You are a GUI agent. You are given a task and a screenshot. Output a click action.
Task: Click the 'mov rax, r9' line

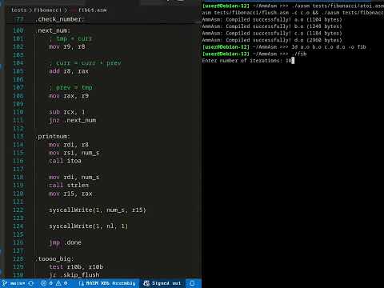(x=69, y=96)
